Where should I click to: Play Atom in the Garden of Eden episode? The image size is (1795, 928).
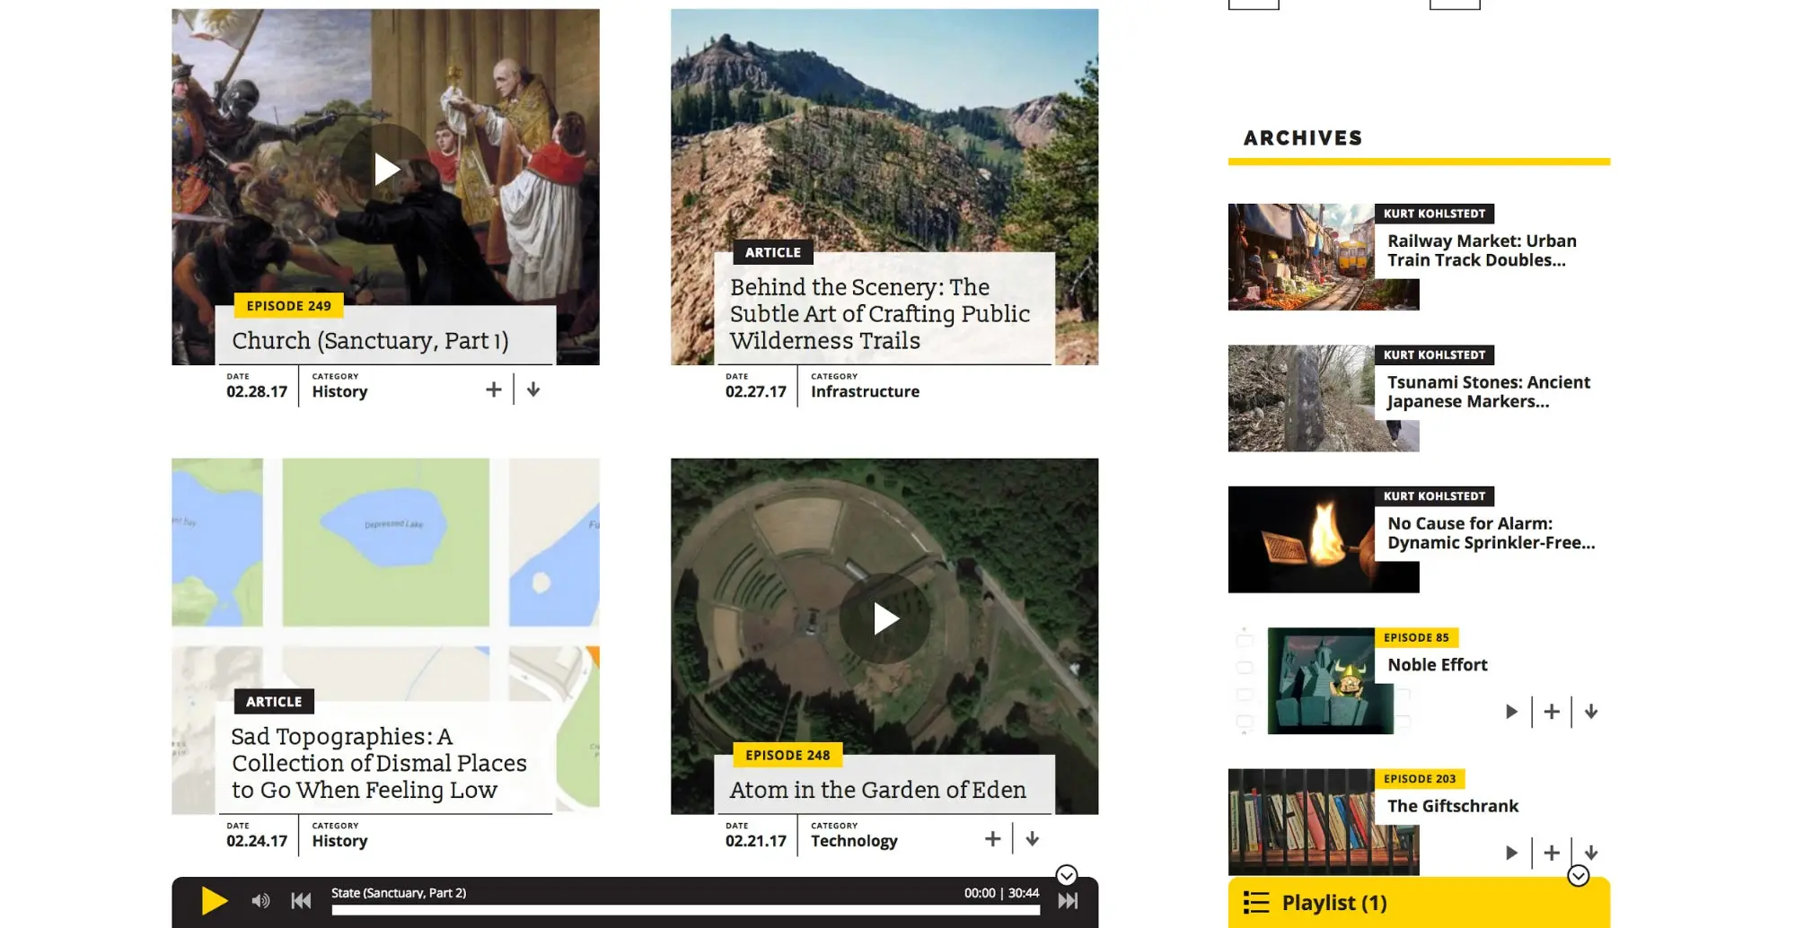884,618
